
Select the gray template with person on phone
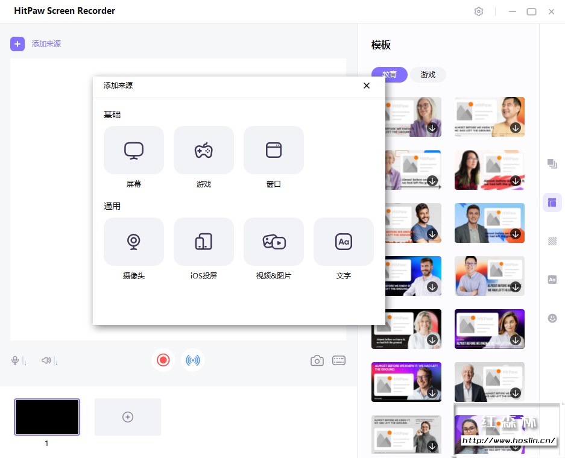406,434
